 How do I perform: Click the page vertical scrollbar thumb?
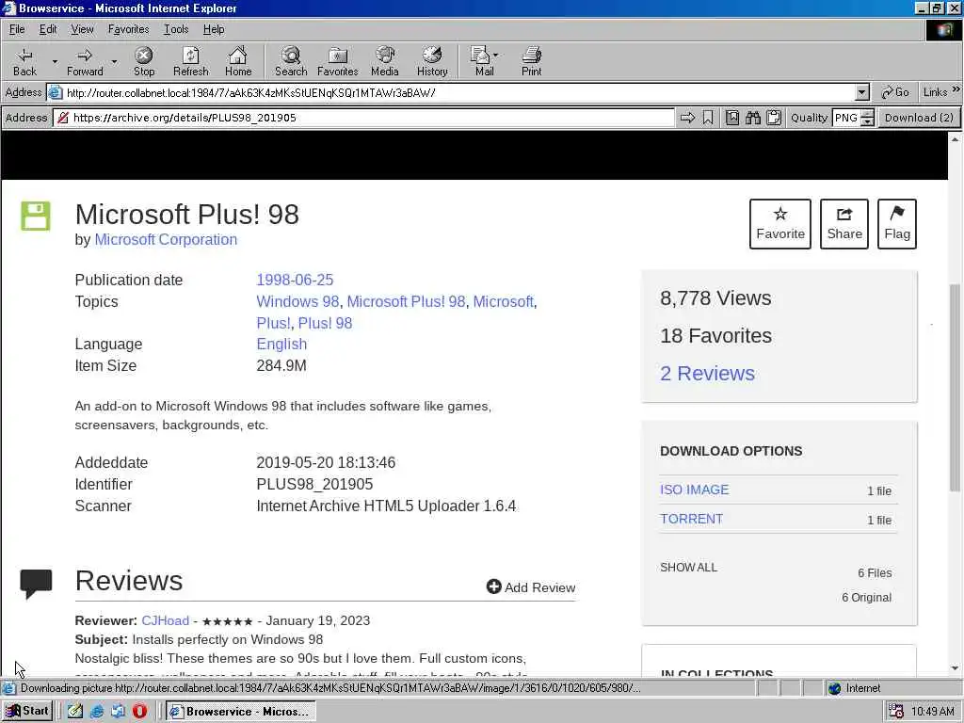coord(955,387)
